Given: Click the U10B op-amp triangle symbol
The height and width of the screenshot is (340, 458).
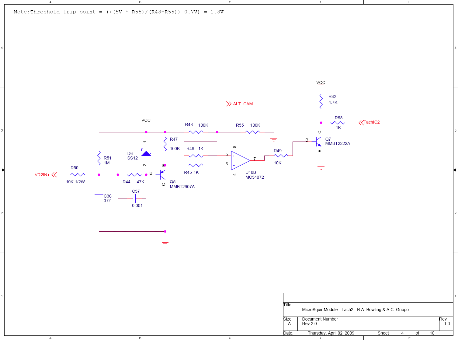Looking at the screenshot, I should [241, 160].
